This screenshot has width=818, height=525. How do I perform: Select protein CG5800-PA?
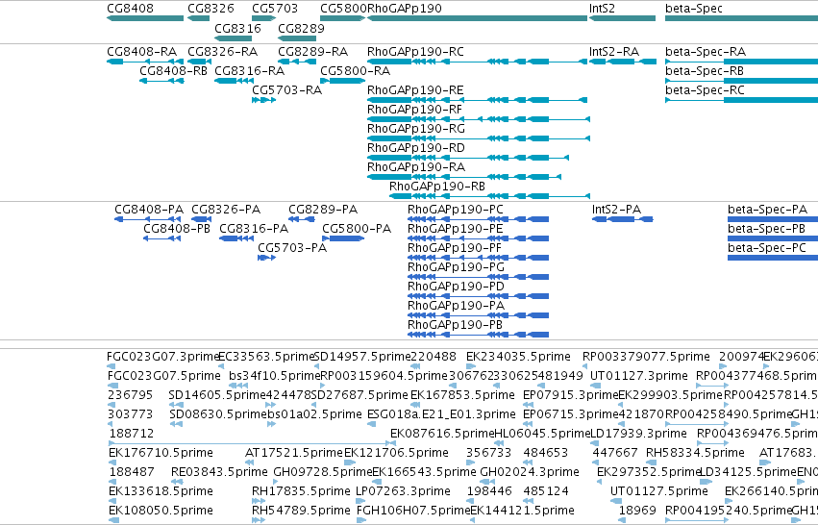[357, 229]
